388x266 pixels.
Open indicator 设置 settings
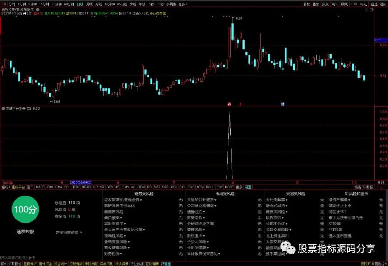[248, 187]
